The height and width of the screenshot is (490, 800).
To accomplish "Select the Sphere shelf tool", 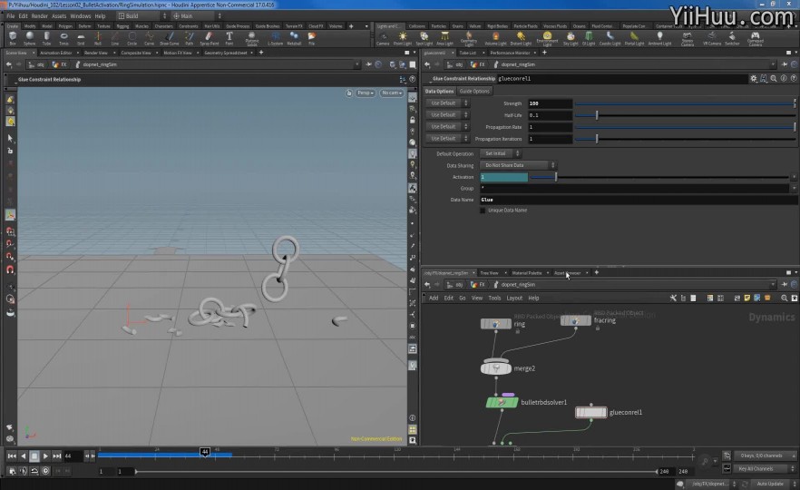I will click(x=30, y=38).
